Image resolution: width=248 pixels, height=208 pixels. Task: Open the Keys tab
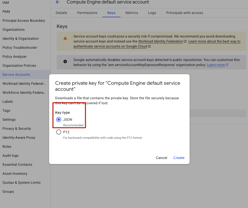click(x=111, y=13)
